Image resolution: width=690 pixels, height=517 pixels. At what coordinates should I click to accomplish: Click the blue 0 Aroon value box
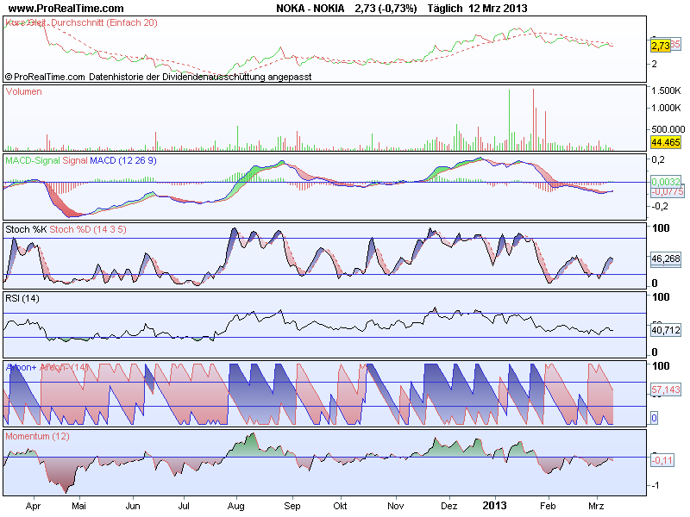pyautogui.click(x=654, y=418)
